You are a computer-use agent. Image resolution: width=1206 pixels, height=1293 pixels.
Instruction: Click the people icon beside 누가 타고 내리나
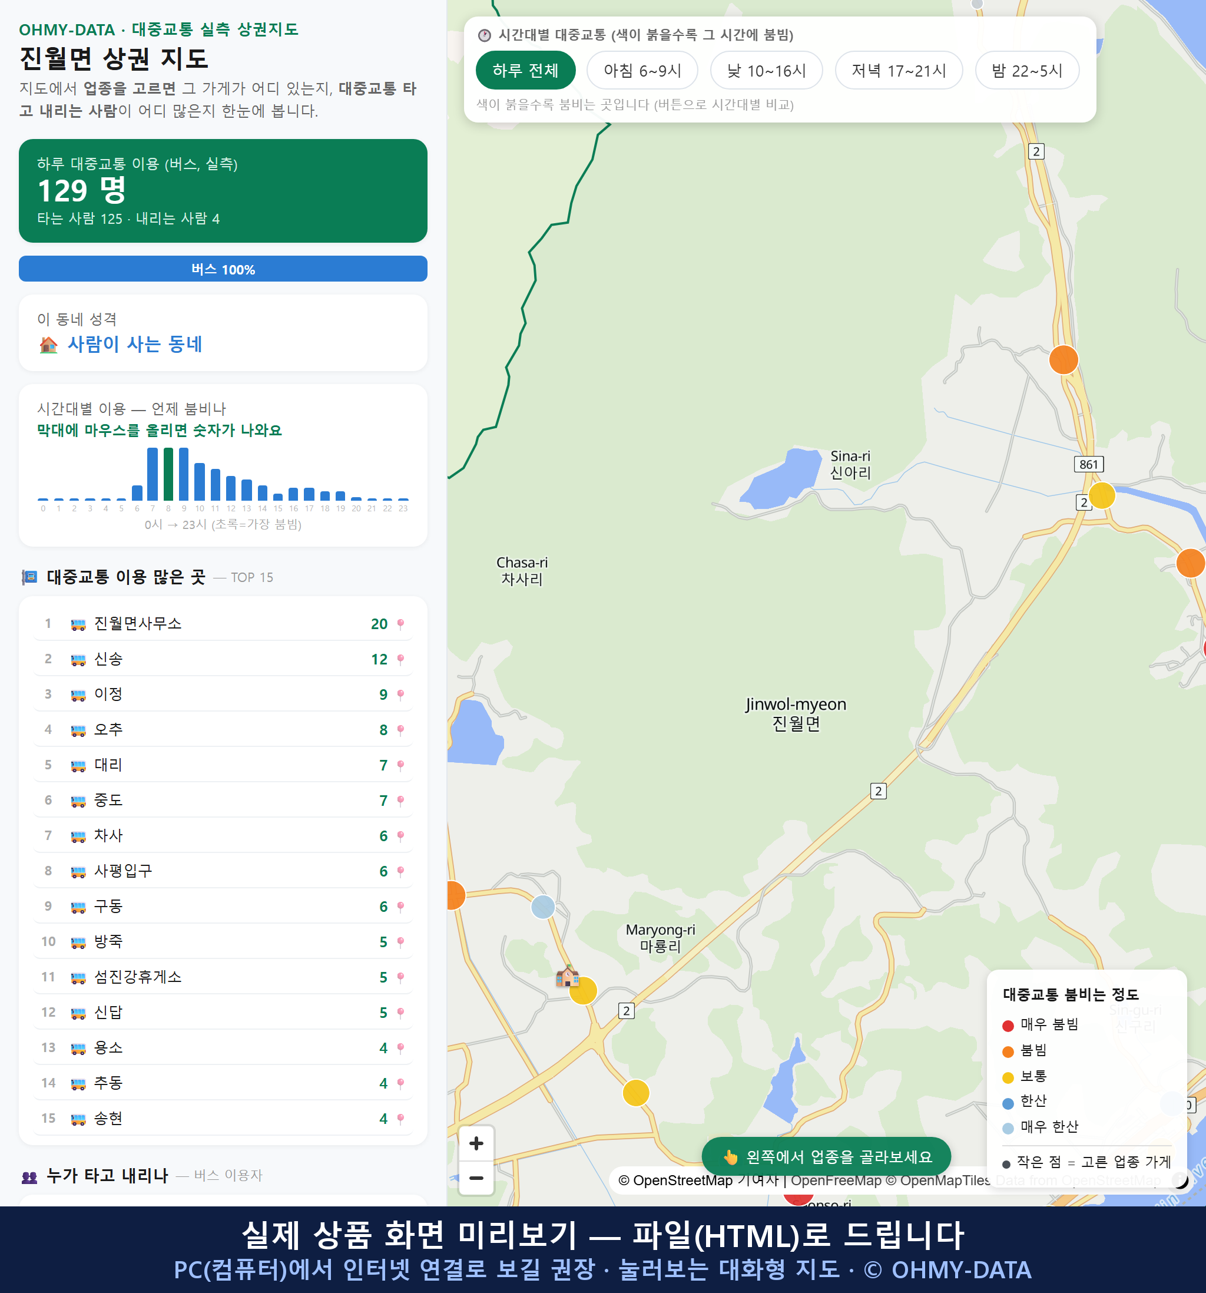coord(29,1176)
